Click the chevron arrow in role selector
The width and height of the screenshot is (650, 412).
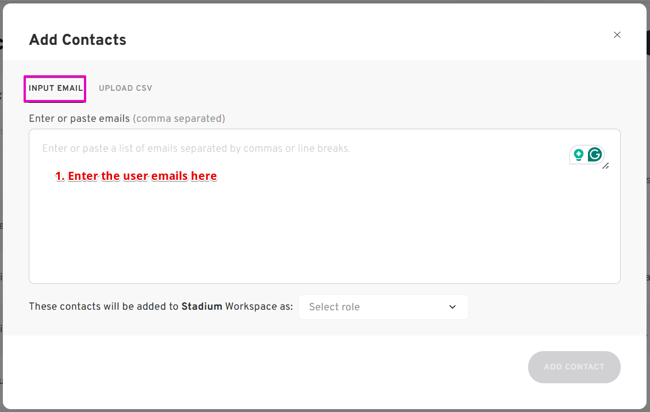click(x=452, y=307)
